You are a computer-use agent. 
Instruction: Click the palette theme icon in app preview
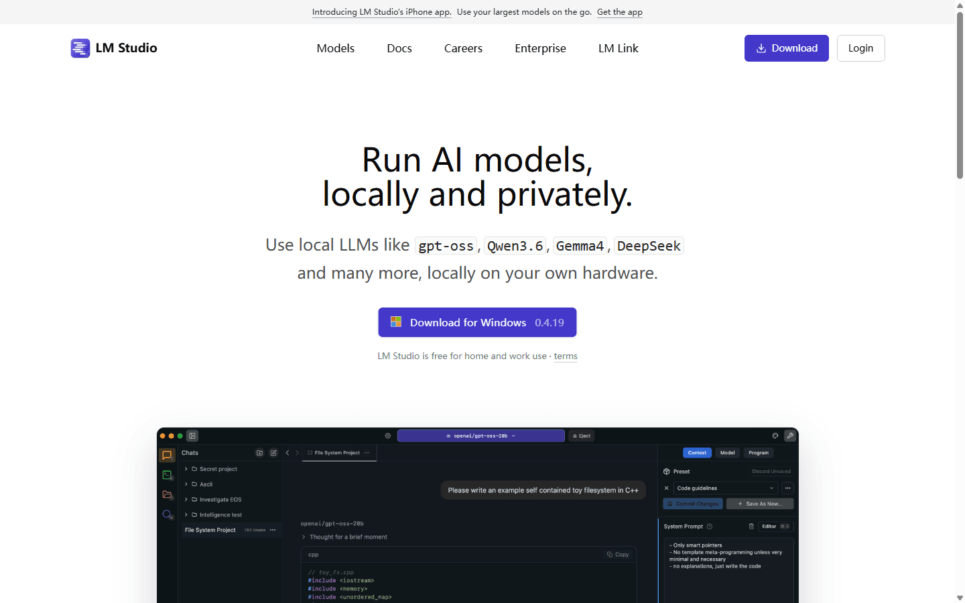point(775,435)
